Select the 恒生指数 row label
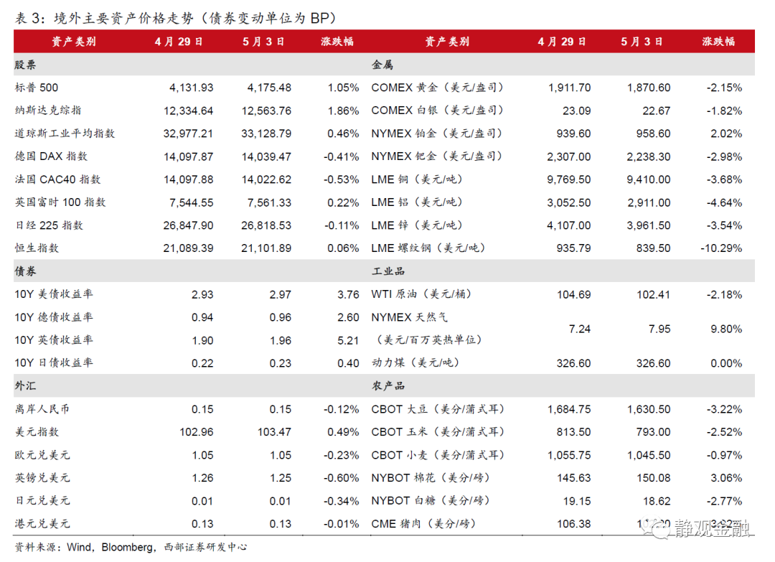775x562 pixels. (37, 248)
